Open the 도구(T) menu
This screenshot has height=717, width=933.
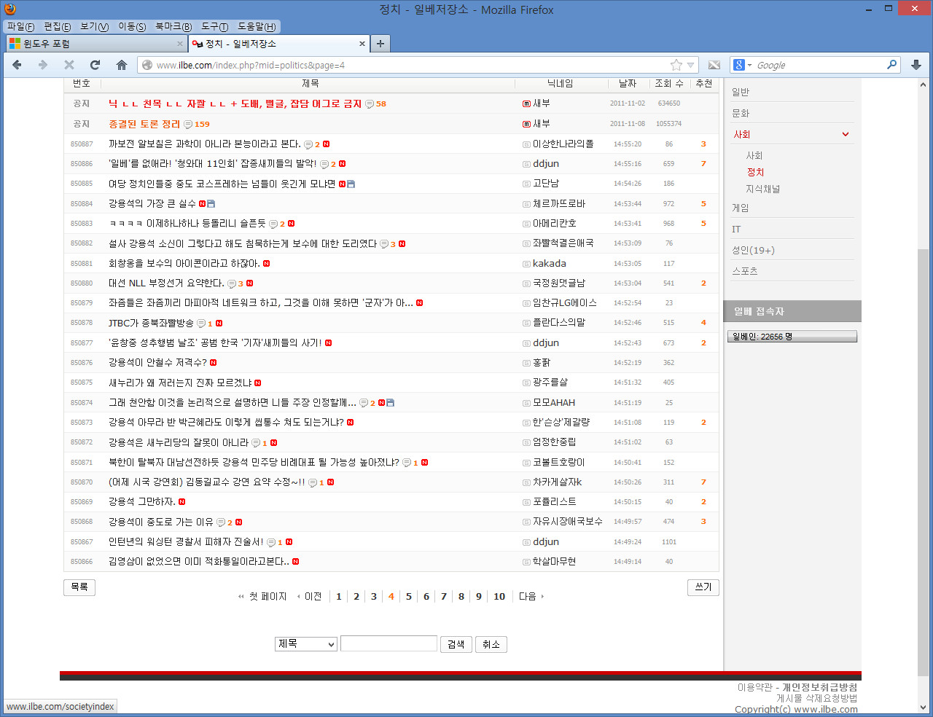(x=215, y=26)
